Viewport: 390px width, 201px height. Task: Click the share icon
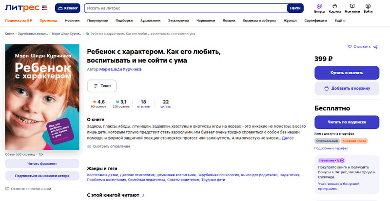click(375, 46)
